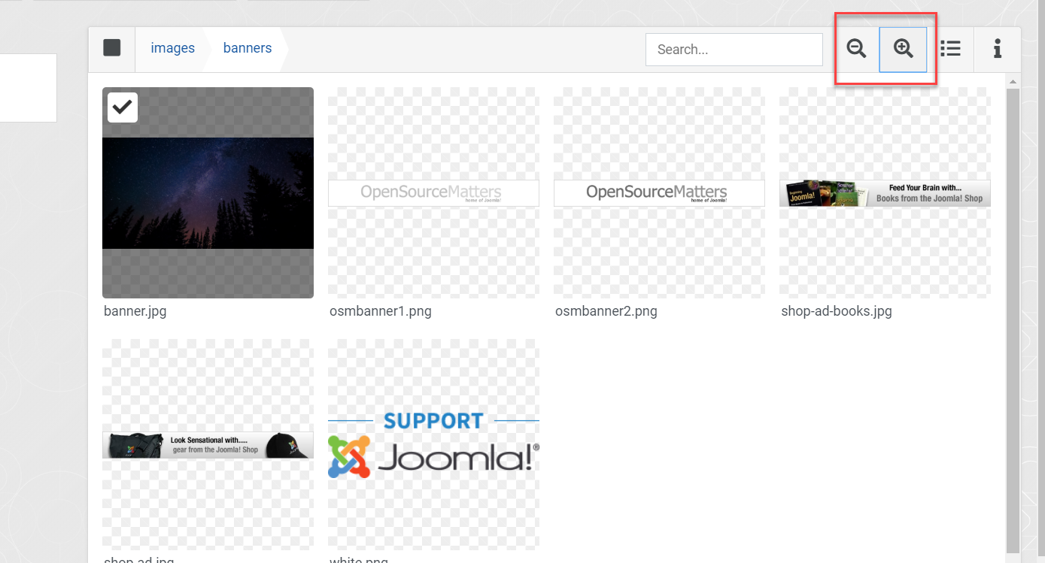The height and width of the screenshot is (563, 1045).
Task: Increase thumbnail size with zoom-in icon
Action: (903, 49)
